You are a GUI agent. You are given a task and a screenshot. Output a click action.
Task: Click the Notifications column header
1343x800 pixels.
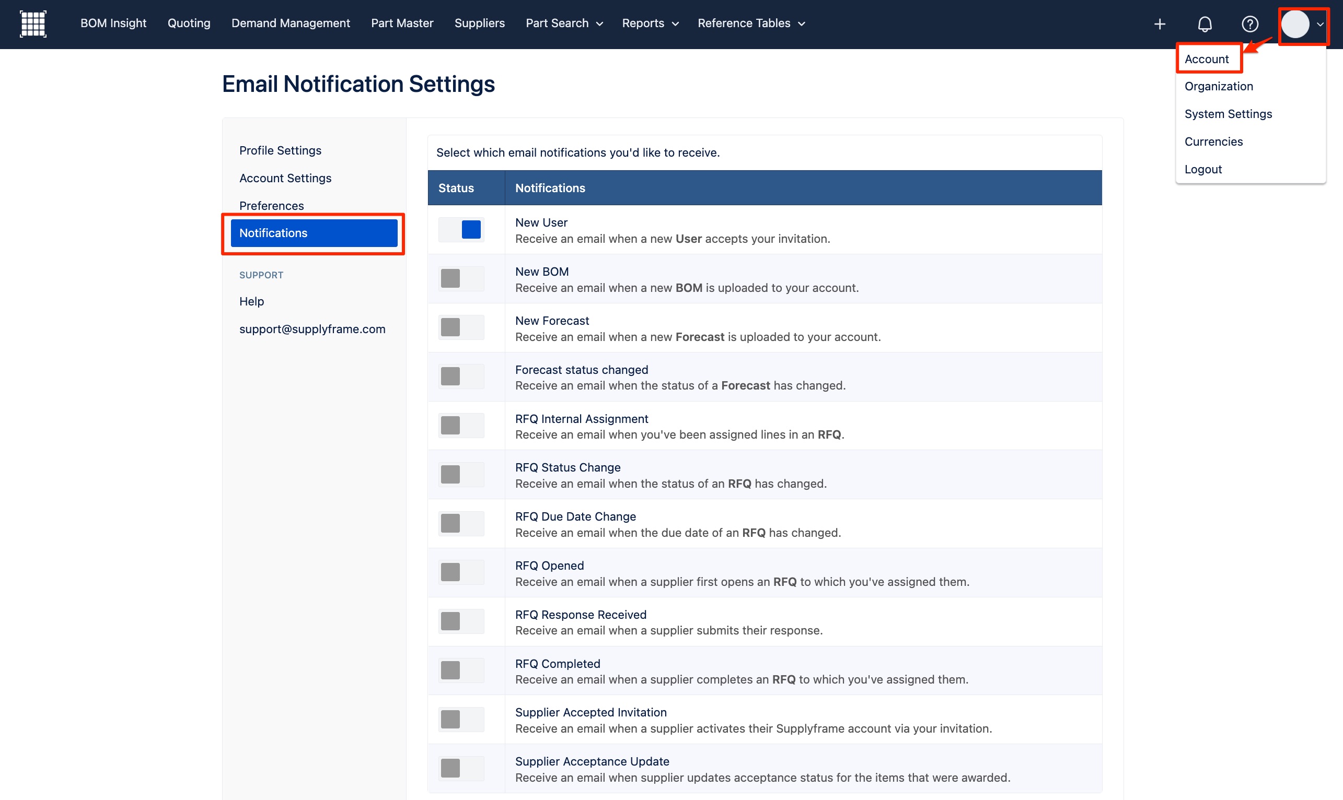pyautogui.click(x=550, y=188)
